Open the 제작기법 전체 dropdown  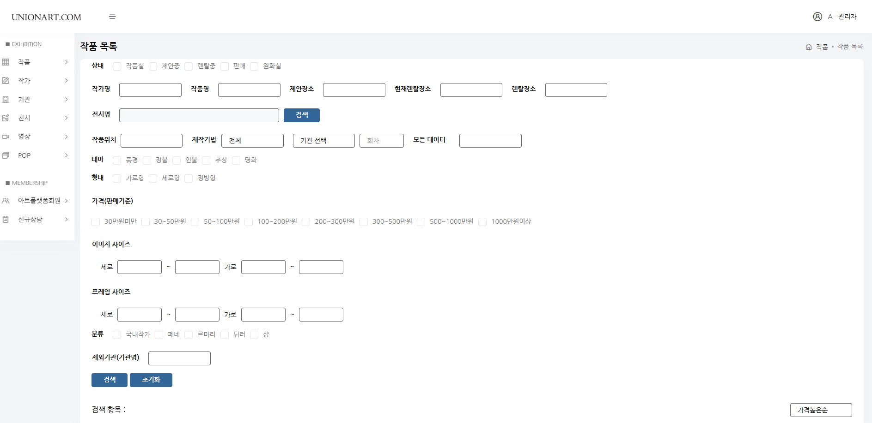[x=252, y=141]
